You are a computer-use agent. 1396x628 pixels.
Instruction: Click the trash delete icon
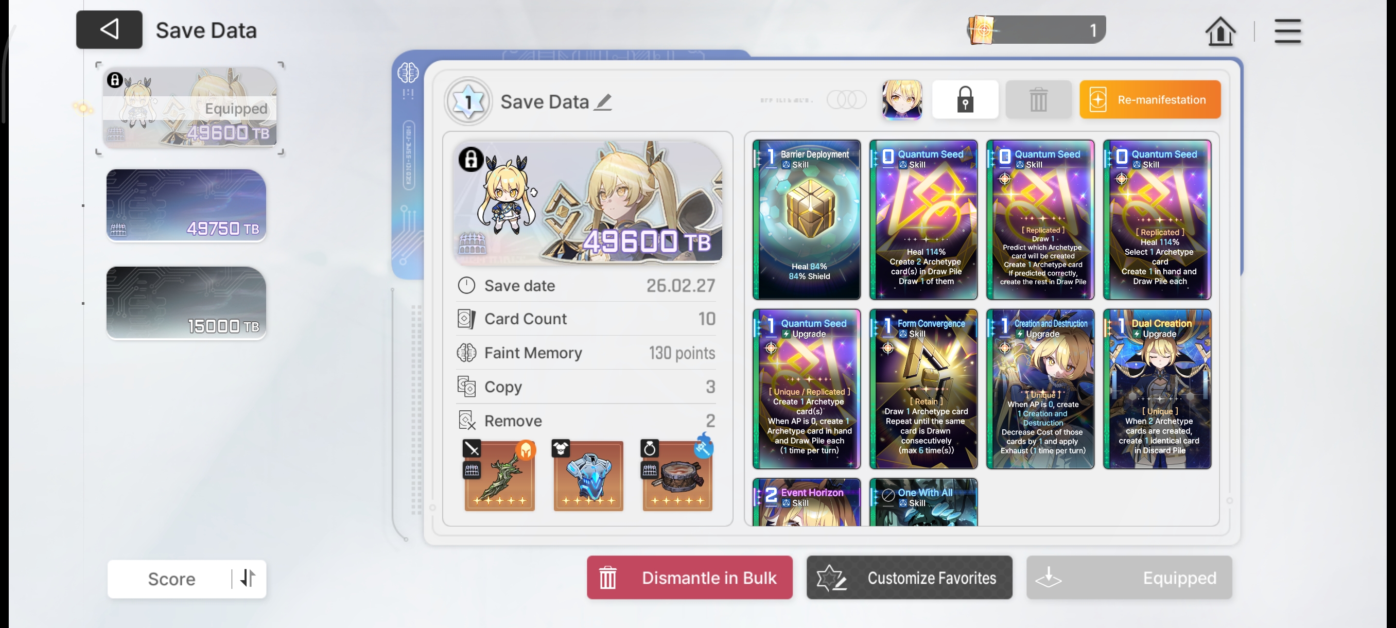tap(1038, 100)
